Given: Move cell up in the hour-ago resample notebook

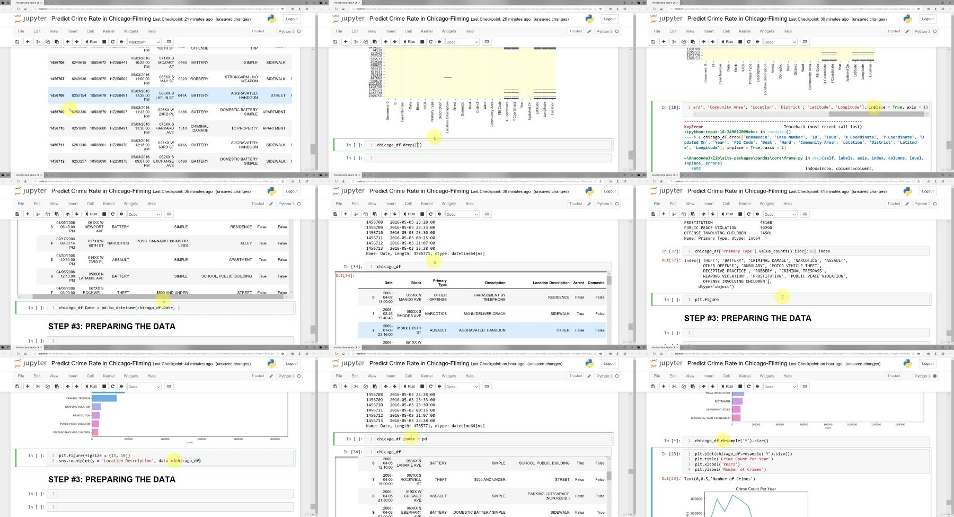Looking at the screenshot, I should pos(703,386).
